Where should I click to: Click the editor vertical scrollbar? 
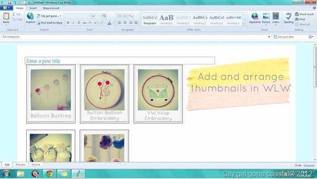point(315,67)
